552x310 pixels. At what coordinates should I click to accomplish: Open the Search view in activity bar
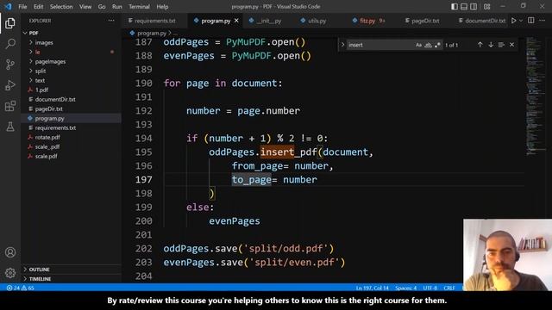10,44
